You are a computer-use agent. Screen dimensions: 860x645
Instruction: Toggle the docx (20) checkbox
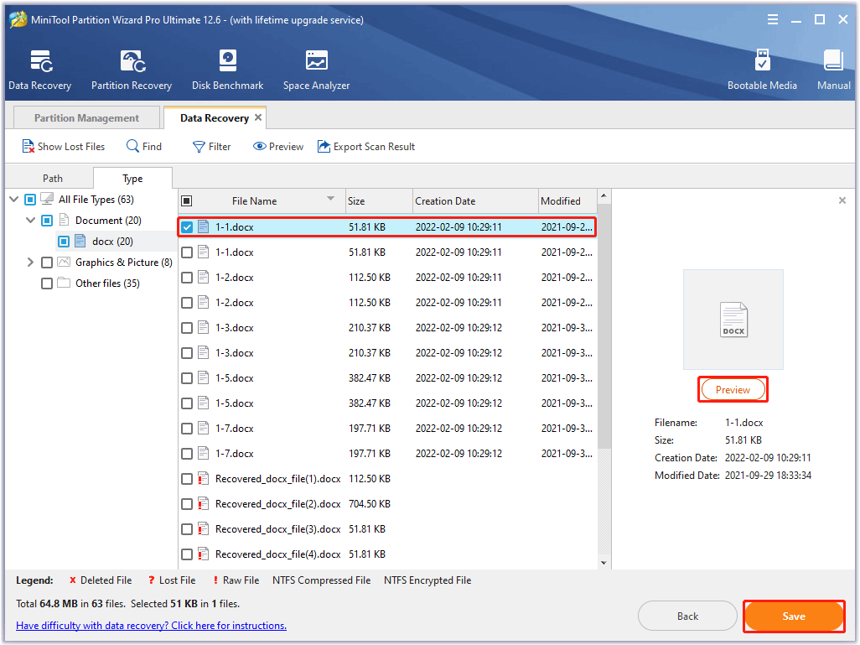(64, 241)
